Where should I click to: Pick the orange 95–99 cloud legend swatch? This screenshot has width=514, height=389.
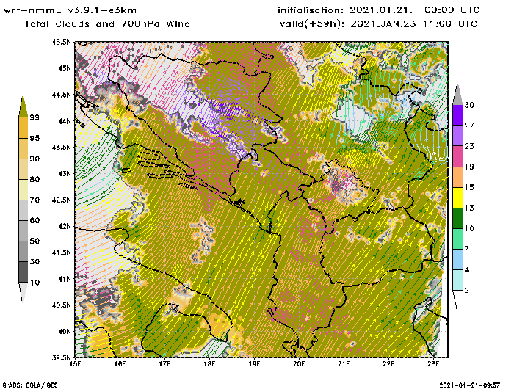pyautogui.click(x=23, y=128)
